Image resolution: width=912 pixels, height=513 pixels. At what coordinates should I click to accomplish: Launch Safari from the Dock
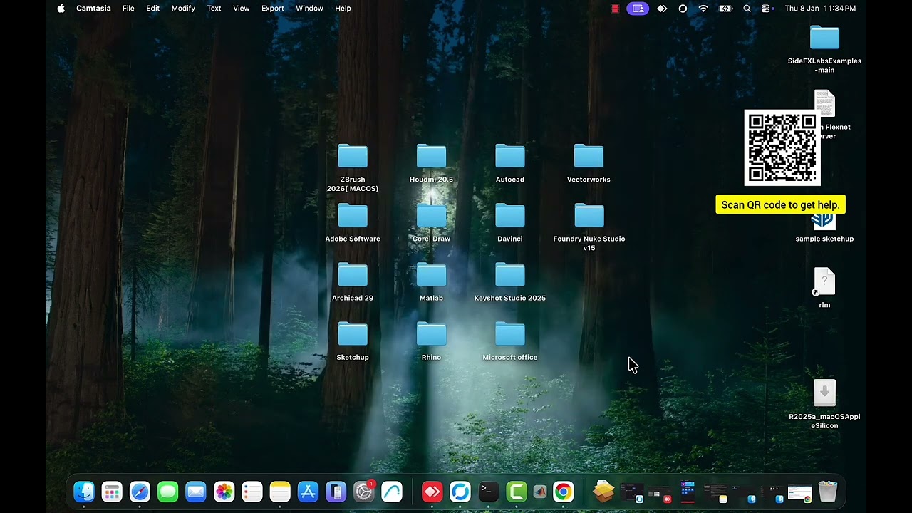[140, 492]
